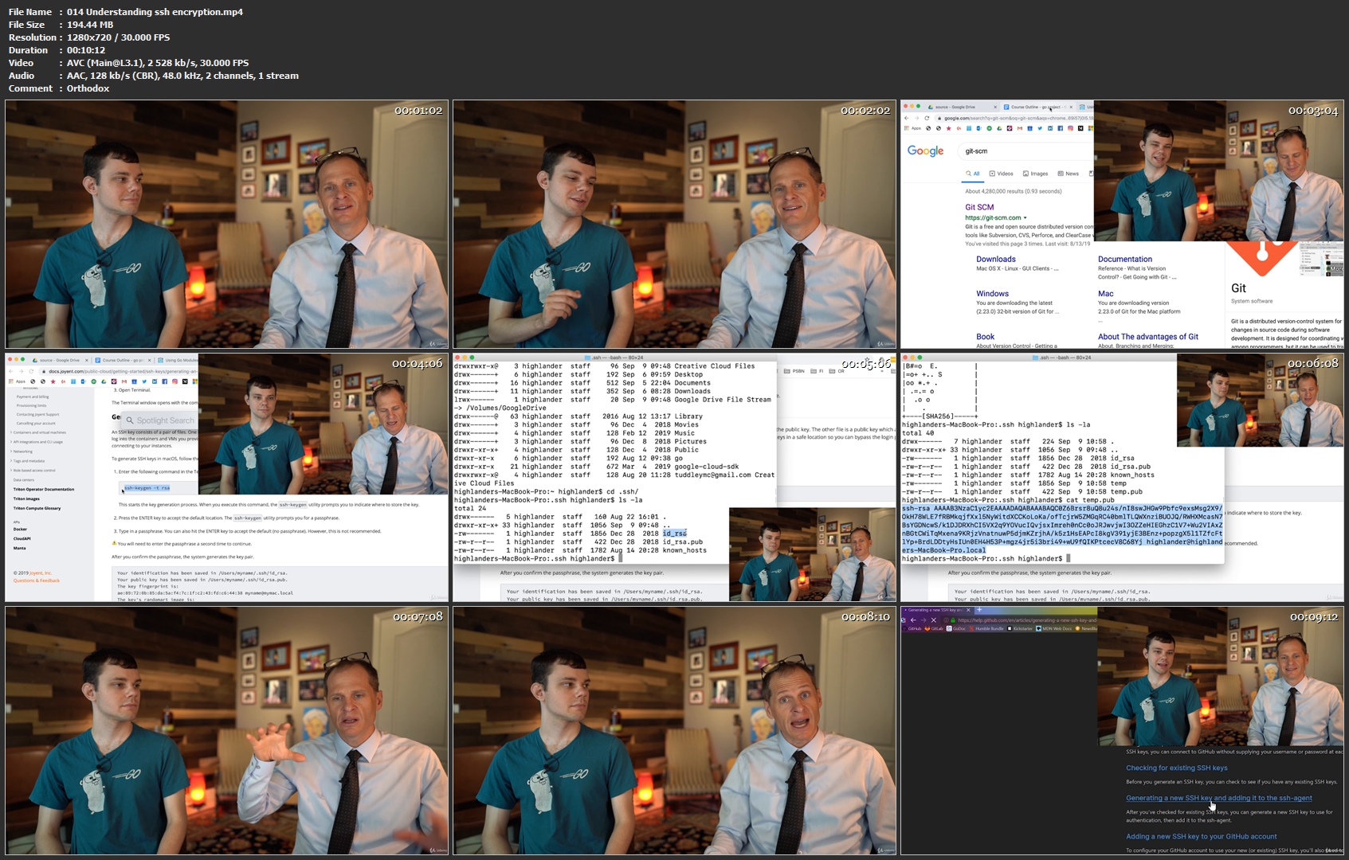The width and height of the screenshot is (1349, 860).
Task: Click id_rsa.pub in the 00:05:06 terminal listing
Action: [x=682, y=541]
